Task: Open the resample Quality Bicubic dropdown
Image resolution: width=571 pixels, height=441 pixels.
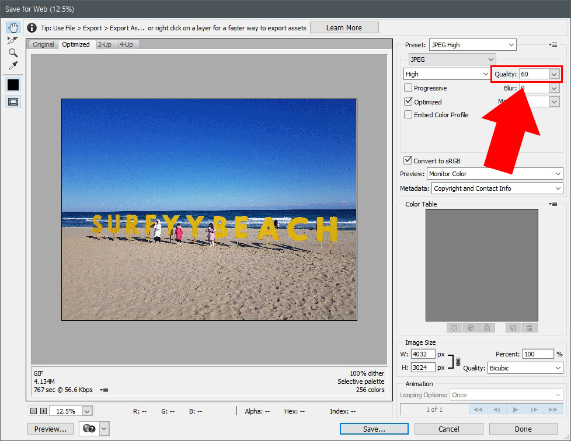Action: click(x=525, y=368)
